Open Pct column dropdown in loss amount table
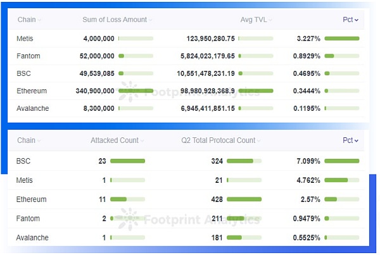The image size is (380, 255). click(x=357, y=20)
